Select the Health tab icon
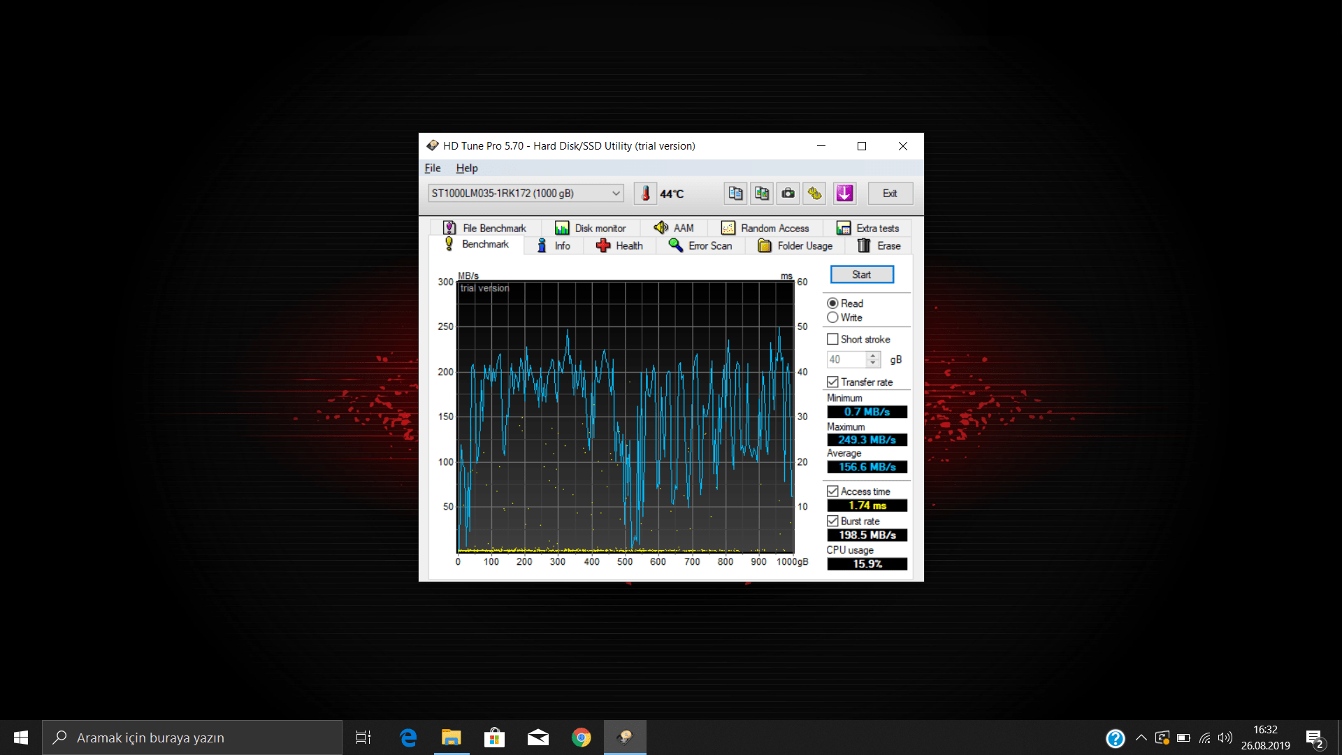The image size is (1342, 755). pos(603,245)
